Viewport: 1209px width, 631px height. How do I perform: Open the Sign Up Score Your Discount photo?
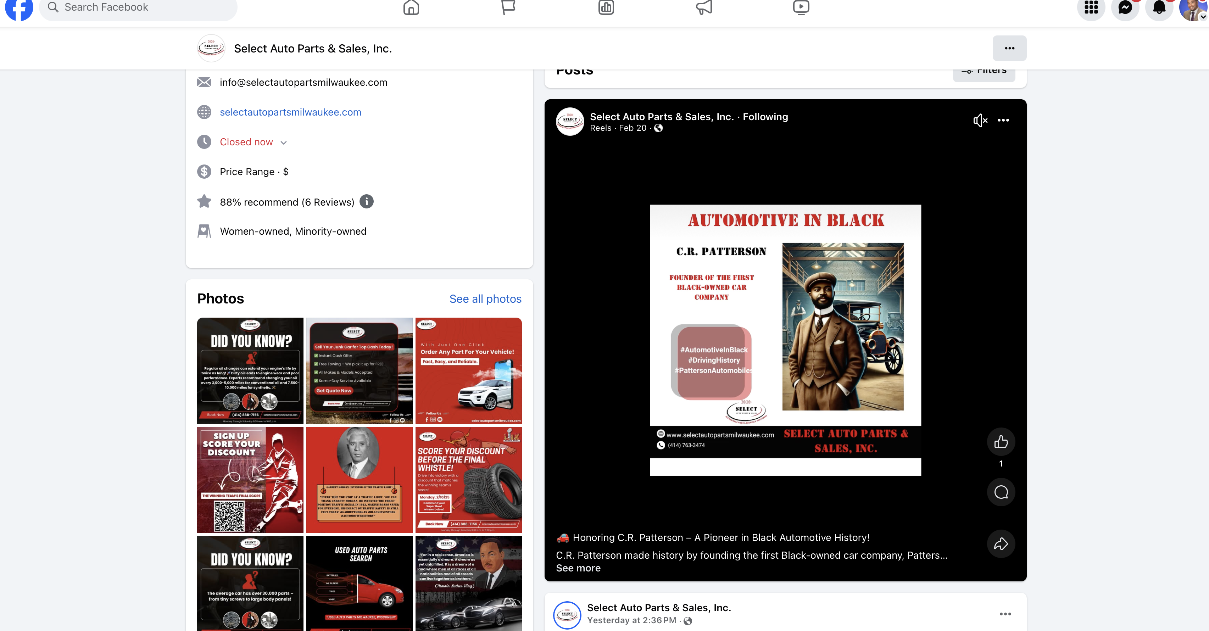tap(250, 480)
